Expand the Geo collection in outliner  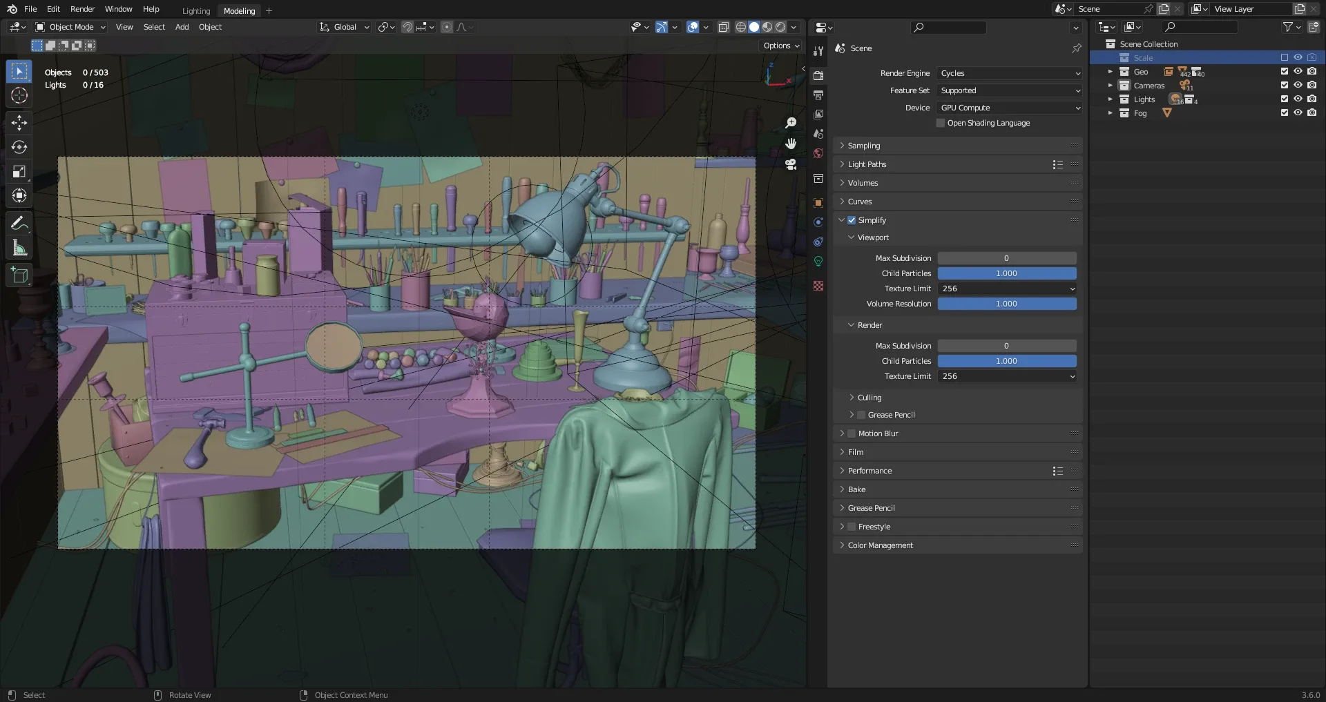tap(1111, 72)
